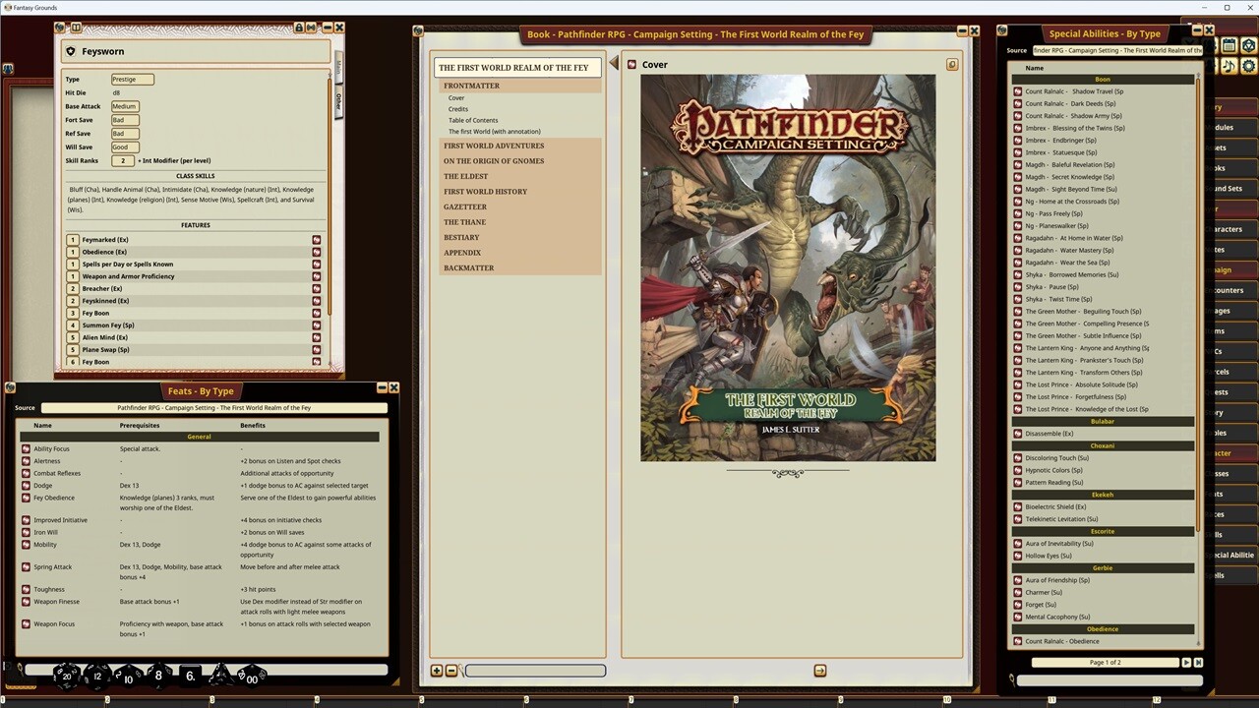Click the page slider below the book cover
Image resolution: width=1259 pixels, height=708 pixels.
tap(536, 670)
